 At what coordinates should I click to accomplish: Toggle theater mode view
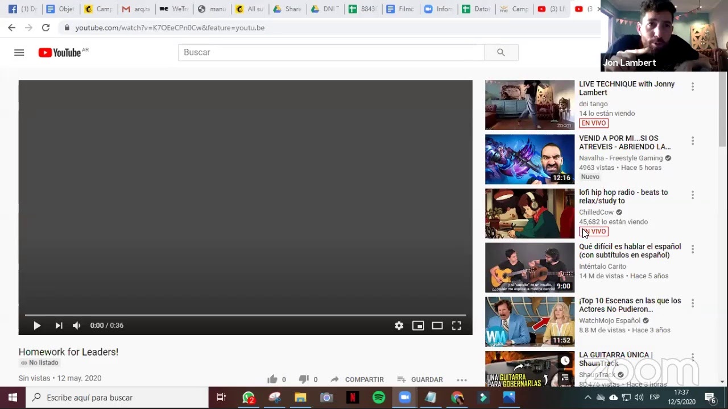tap(437, 325)
